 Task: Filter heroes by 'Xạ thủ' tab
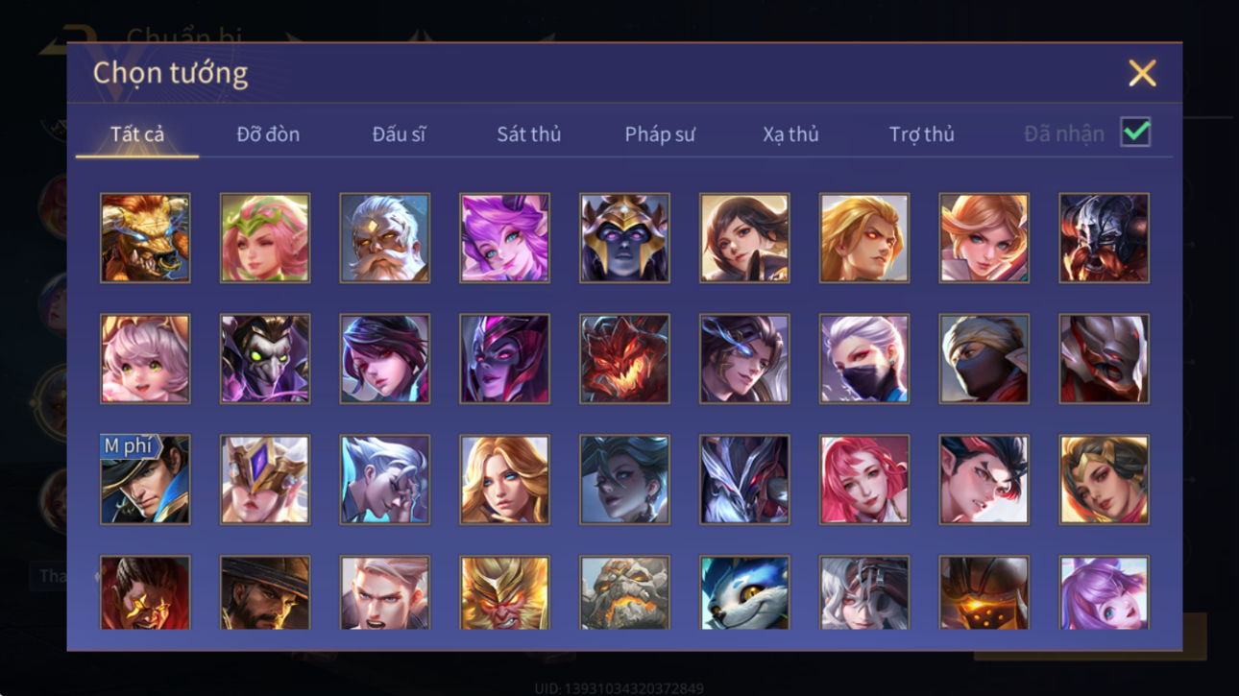(790, 134)
